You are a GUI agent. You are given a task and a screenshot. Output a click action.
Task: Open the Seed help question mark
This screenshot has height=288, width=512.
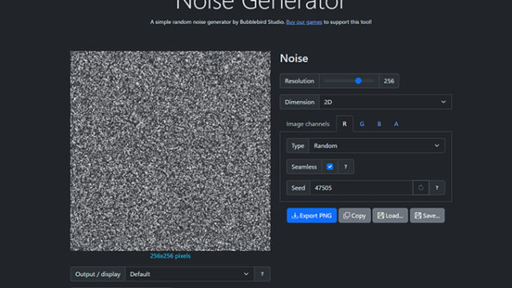[437, 188]
